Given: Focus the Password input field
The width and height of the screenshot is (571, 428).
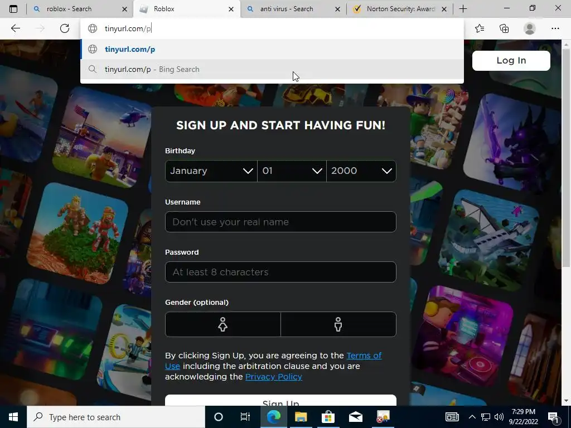Looking at the screenshot, I should [280, 272].
